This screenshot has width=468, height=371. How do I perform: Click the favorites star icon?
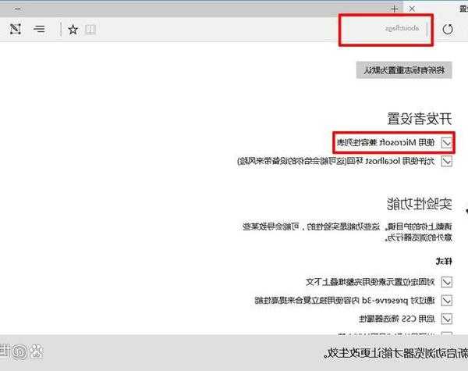coord(73,30)
